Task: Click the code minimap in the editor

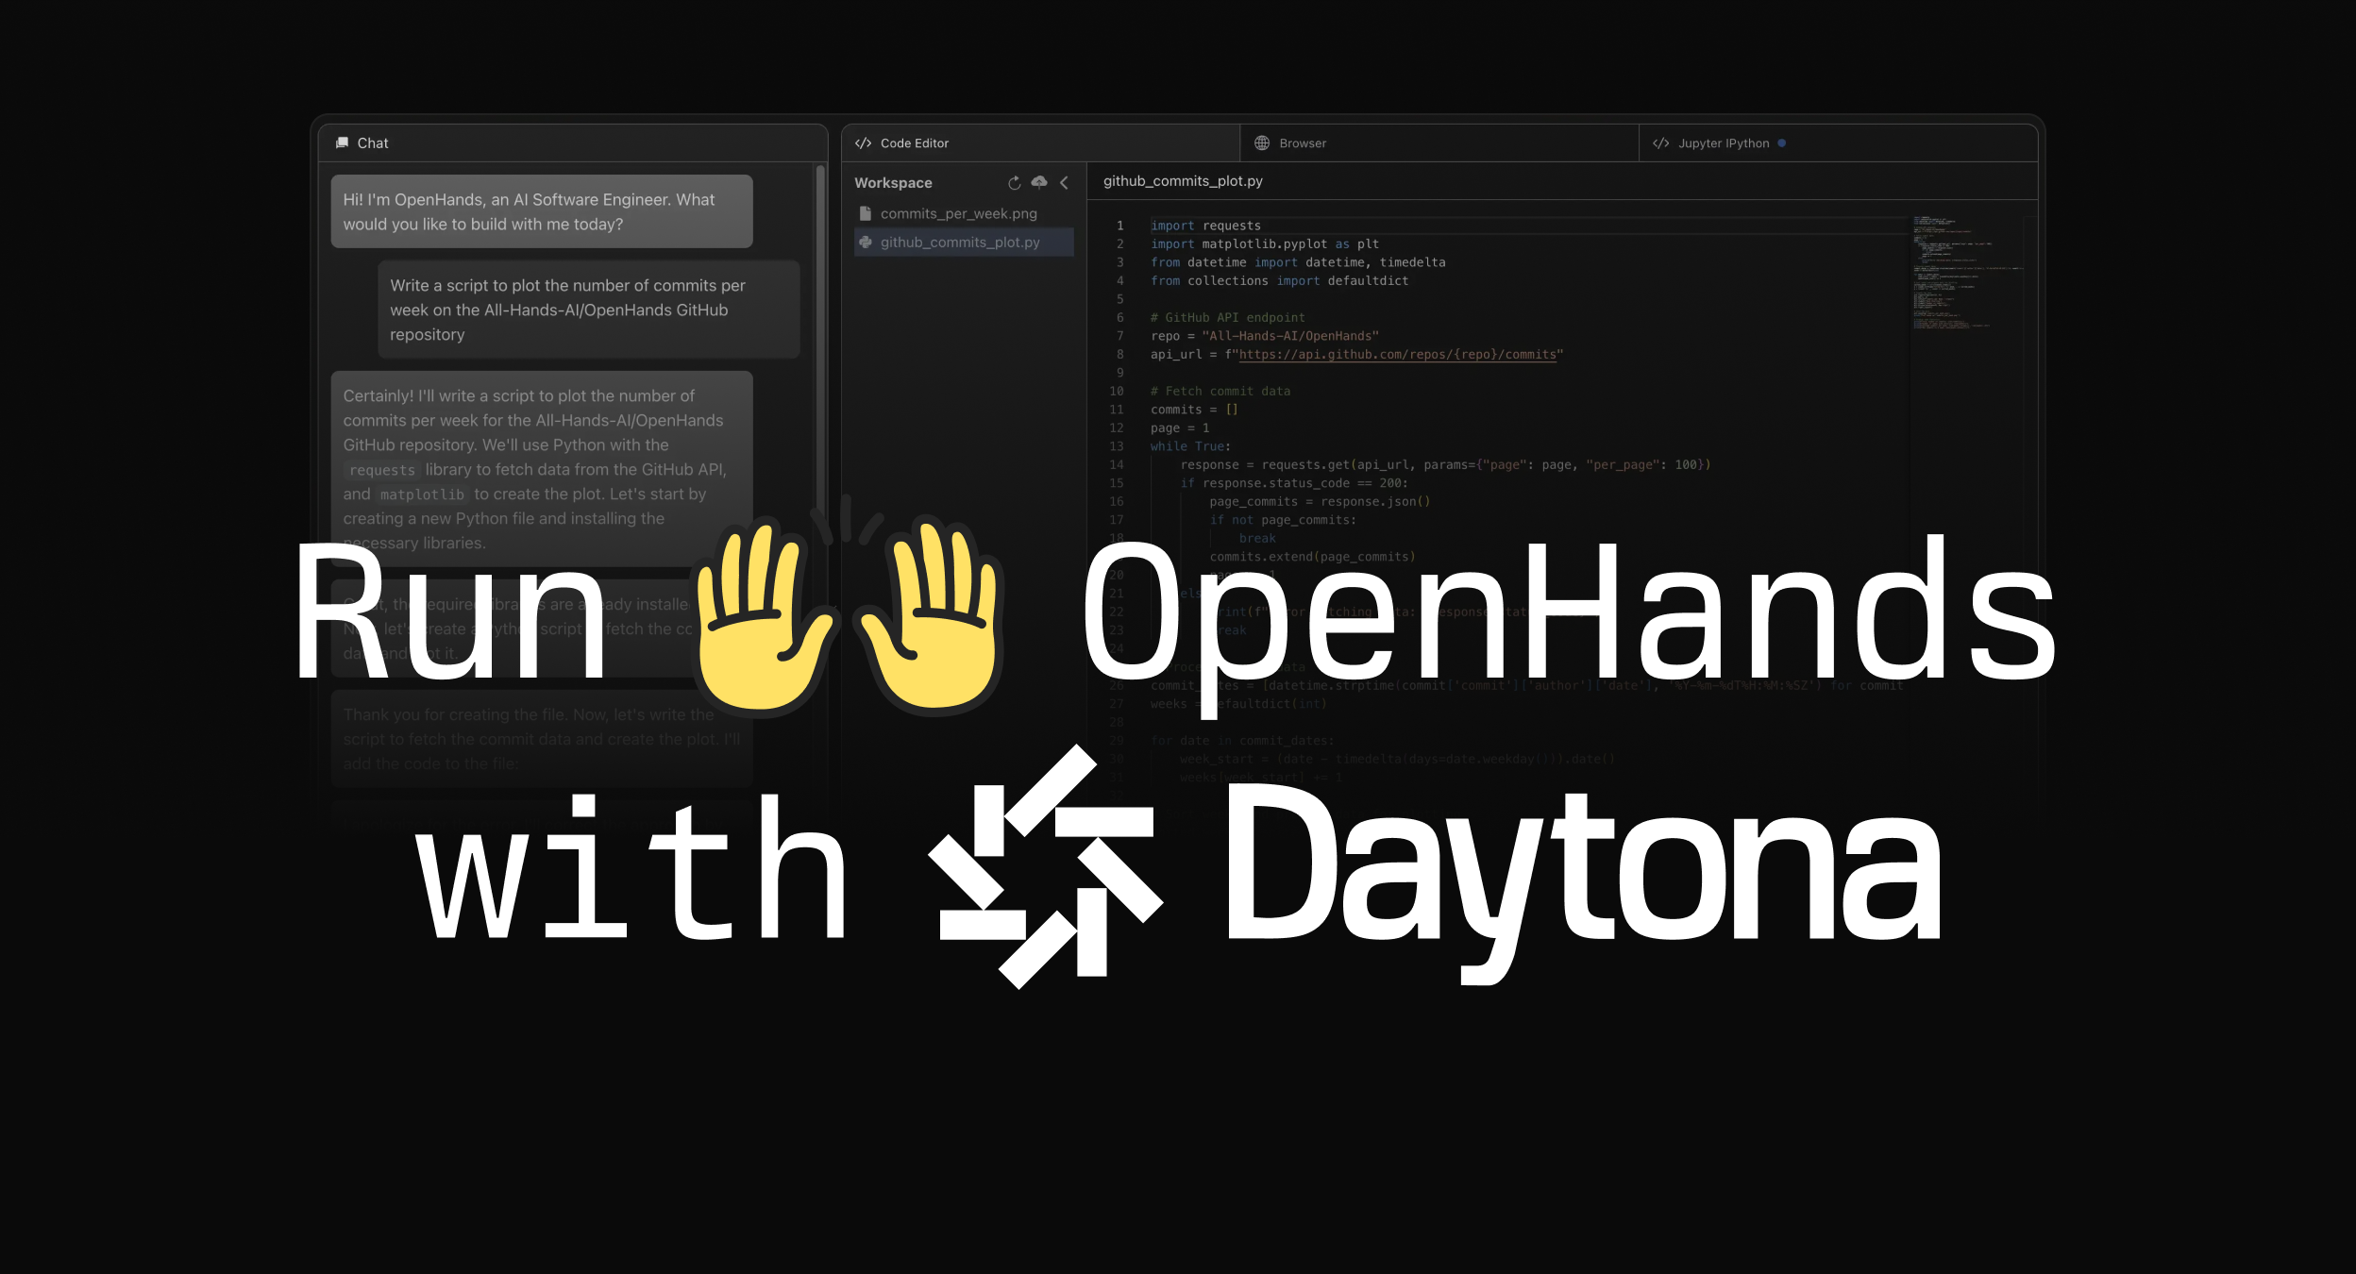Action: (1968, 272)
